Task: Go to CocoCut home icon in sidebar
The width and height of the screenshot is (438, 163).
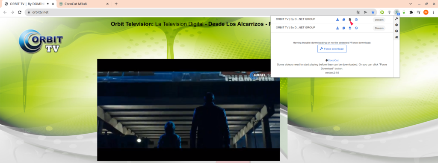Action: tap(397, 37)
